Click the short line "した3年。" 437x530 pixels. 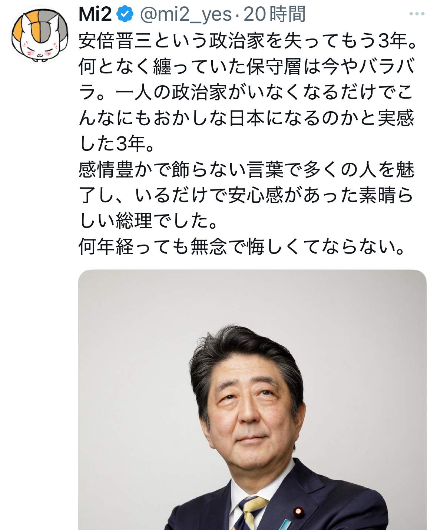pos(117,143)
